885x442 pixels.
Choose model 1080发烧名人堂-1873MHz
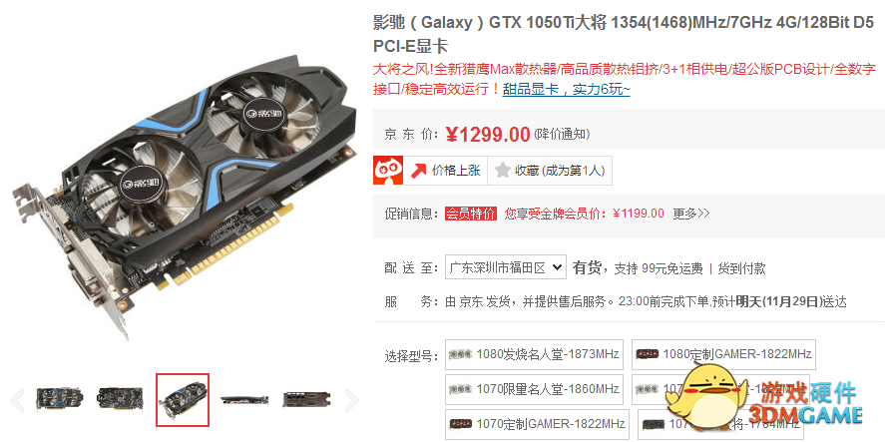tap(534, 354)
